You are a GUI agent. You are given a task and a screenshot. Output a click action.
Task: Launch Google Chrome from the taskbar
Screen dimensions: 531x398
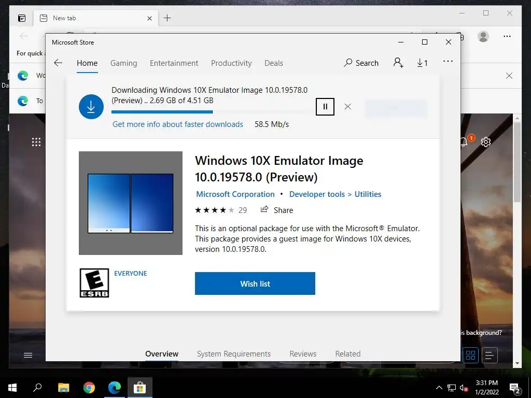[89, 388]
